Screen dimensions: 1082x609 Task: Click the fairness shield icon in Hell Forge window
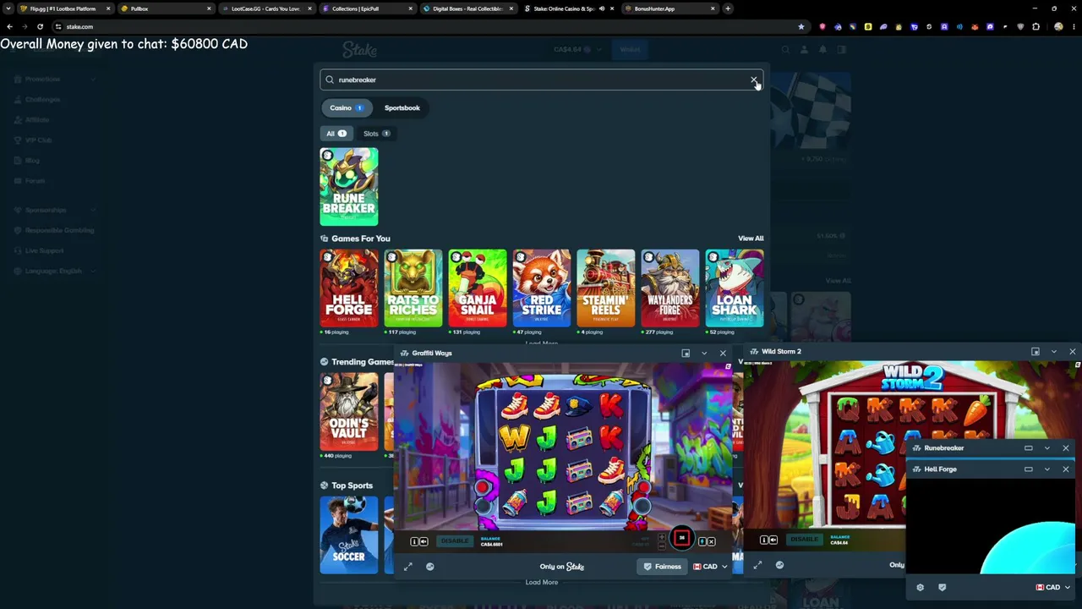[x=943, y=587]
